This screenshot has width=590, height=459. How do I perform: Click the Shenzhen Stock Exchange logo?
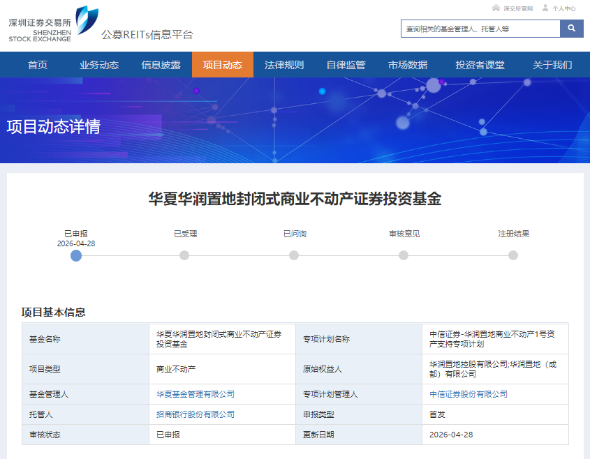[x=53, y=24]
